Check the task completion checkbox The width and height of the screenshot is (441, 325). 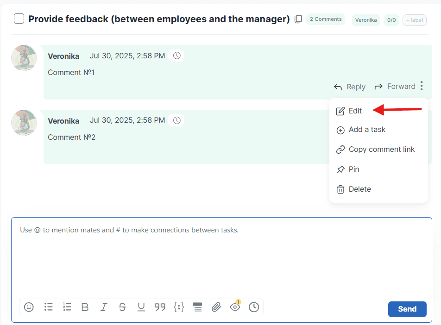click(x=19, y=19)
